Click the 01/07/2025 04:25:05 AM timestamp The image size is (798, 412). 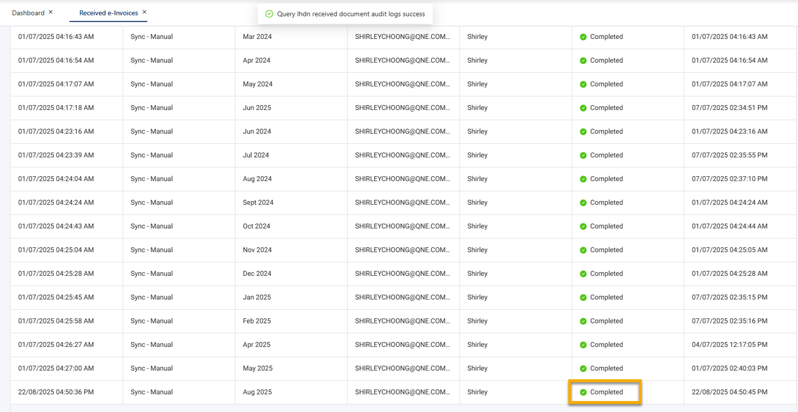click(x=730, y=249)
